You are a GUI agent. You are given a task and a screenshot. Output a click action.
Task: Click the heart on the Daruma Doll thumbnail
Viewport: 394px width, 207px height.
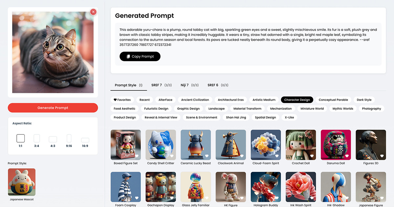tap(347, 156)
